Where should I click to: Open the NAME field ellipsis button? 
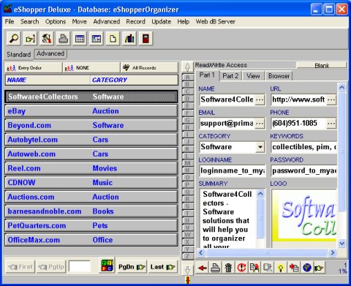point(260,99)
